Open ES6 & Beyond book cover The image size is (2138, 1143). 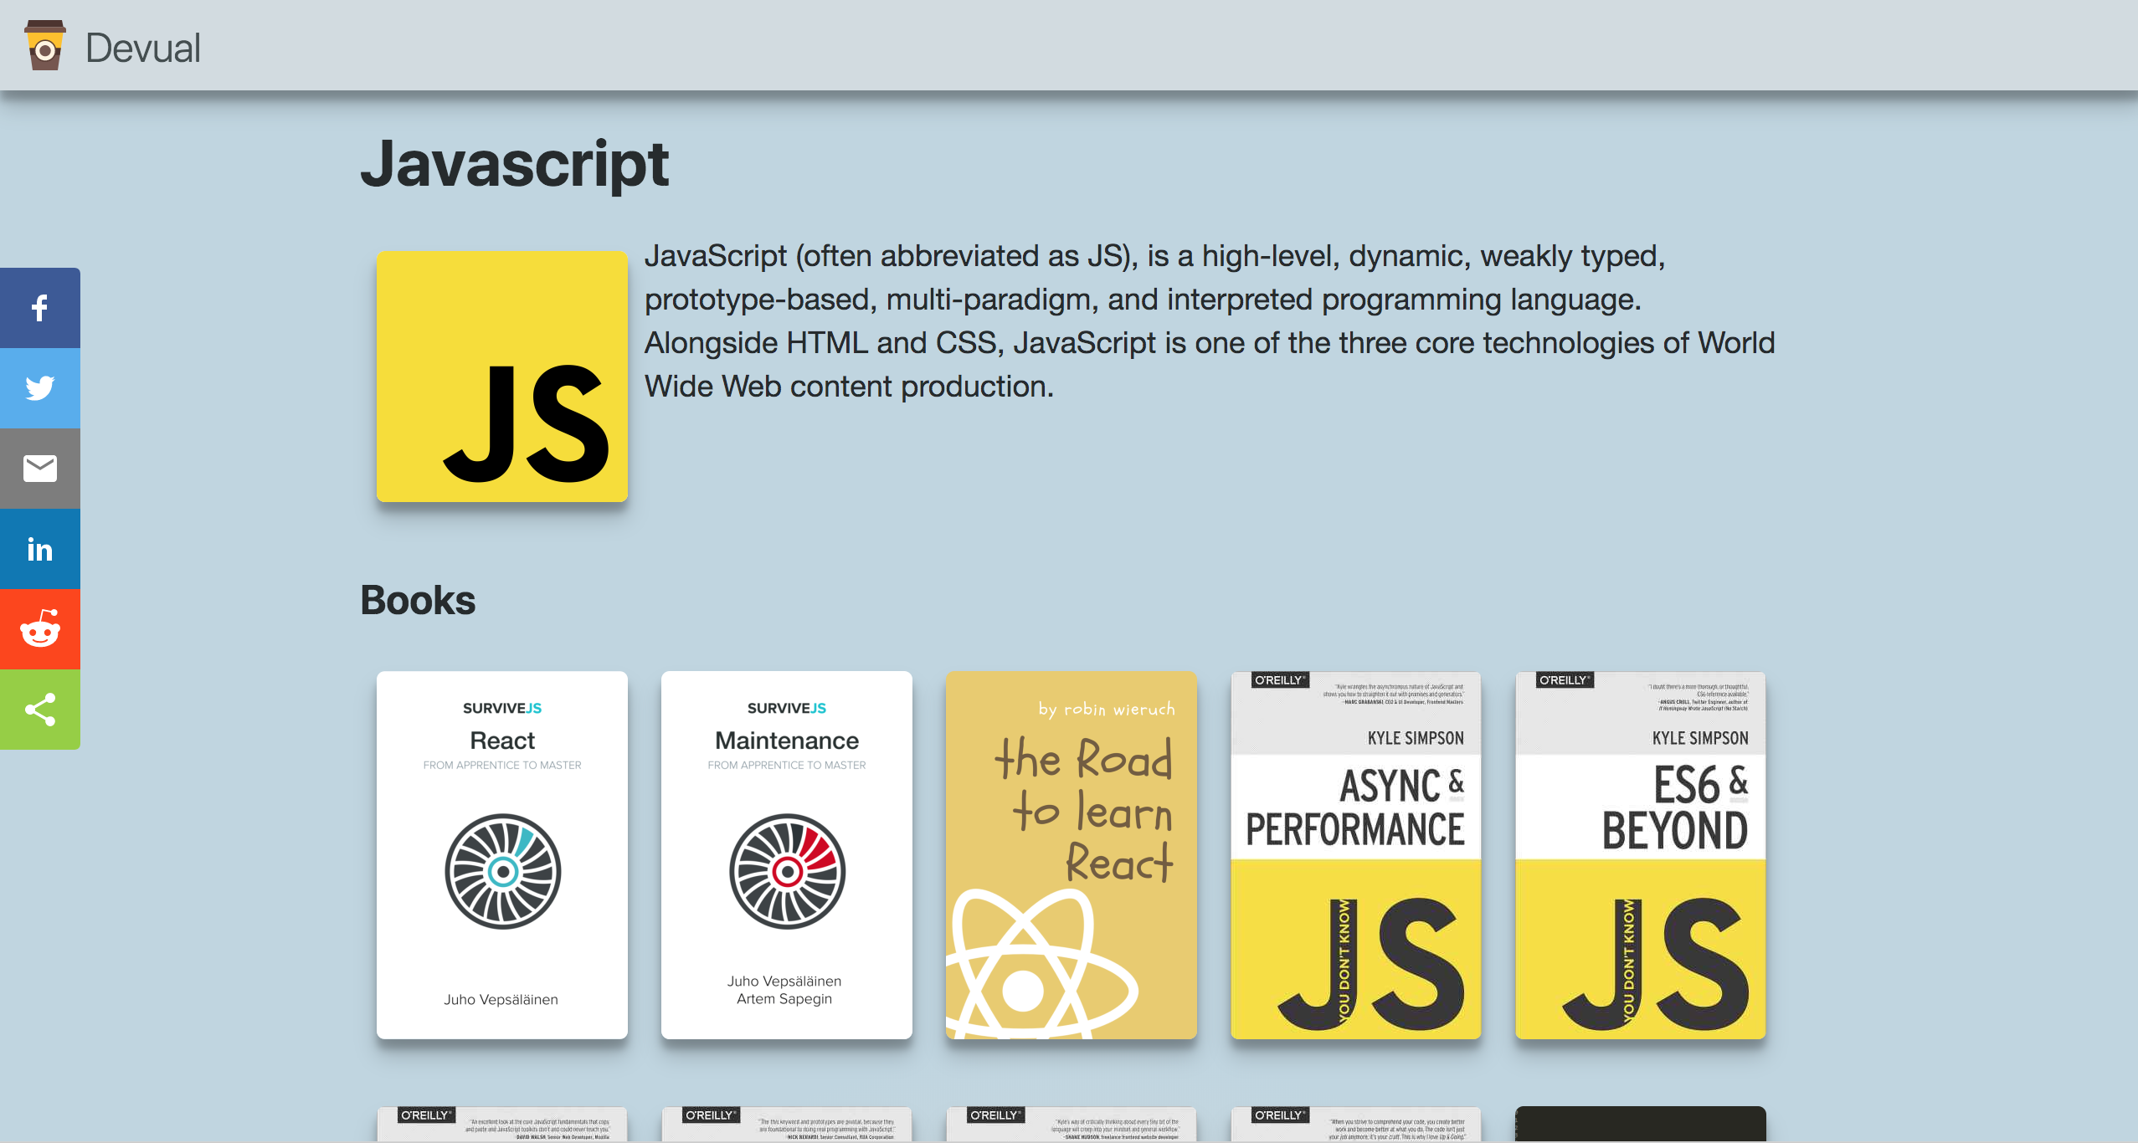tap(1640, 854)
